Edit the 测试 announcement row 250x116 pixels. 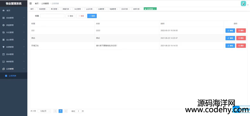230,38
